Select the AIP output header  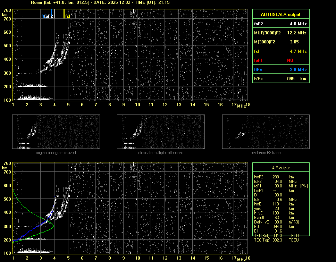point(280,168)
